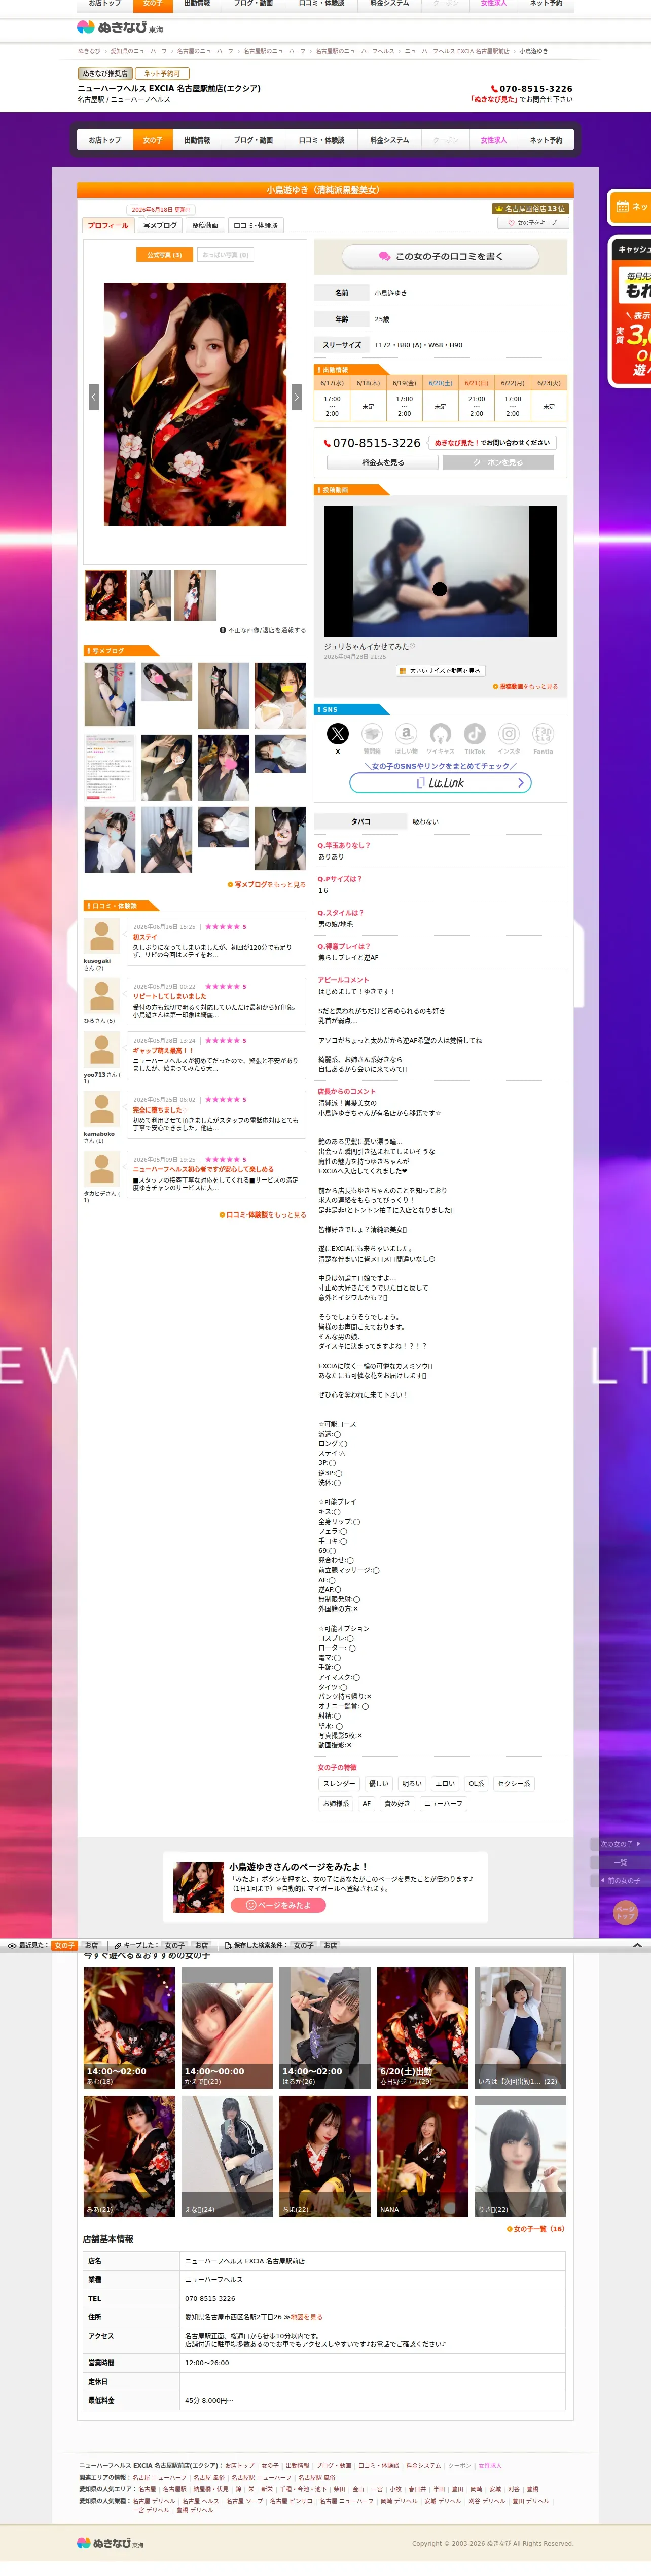Image resolution: width=651 pixels, height=2576 pixels.
Task: Toggle キープした 女の子 in bottom bar
Action: [175, 1945]
